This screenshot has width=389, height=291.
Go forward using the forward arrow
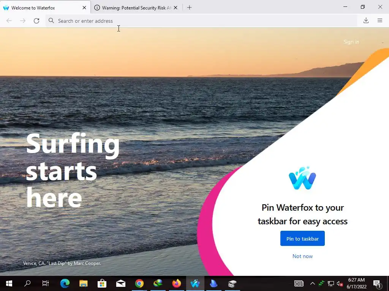pos(23,21)
